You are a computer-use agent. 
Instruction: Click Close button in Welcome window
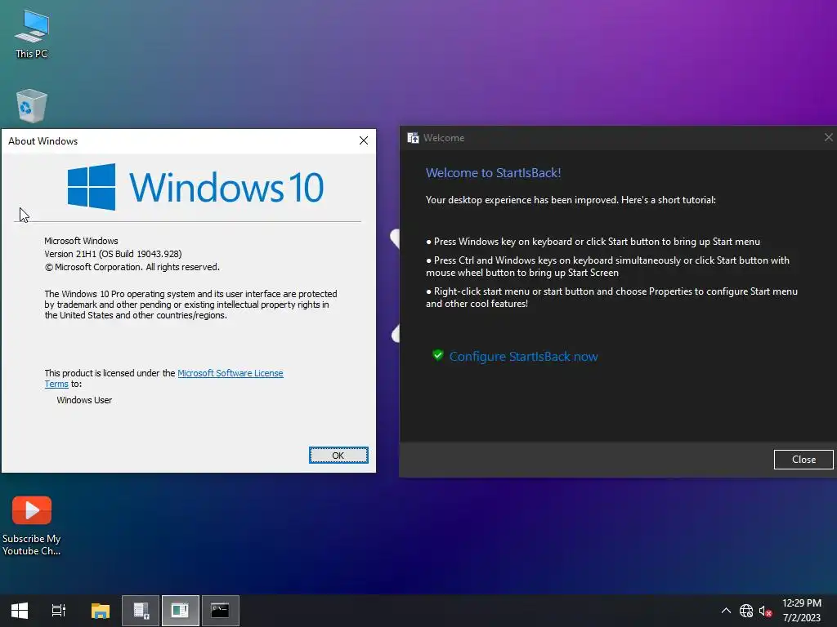pos(803,460)
